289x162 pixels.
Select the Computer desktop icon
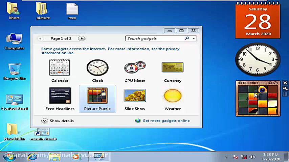tap(14, 42)
